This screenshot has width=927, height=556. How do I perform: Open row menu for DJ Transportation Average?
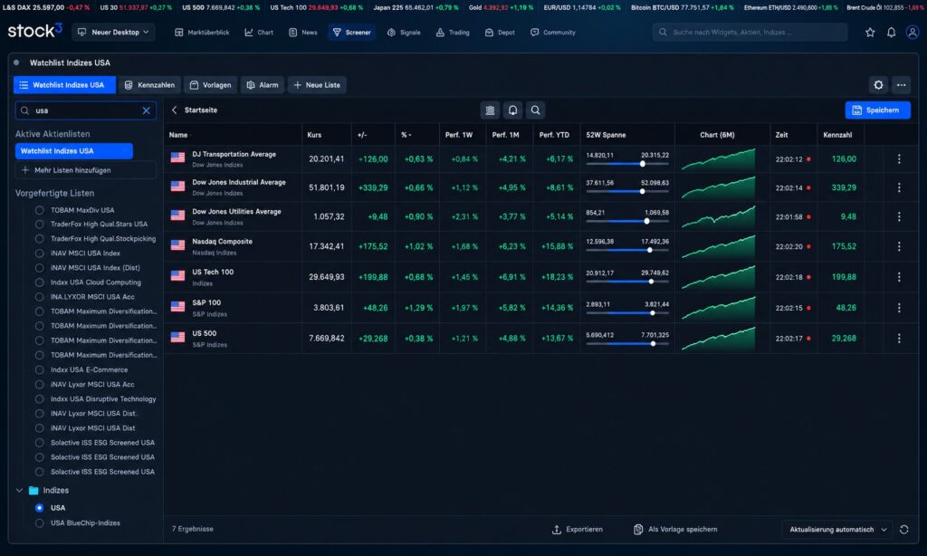899,159
